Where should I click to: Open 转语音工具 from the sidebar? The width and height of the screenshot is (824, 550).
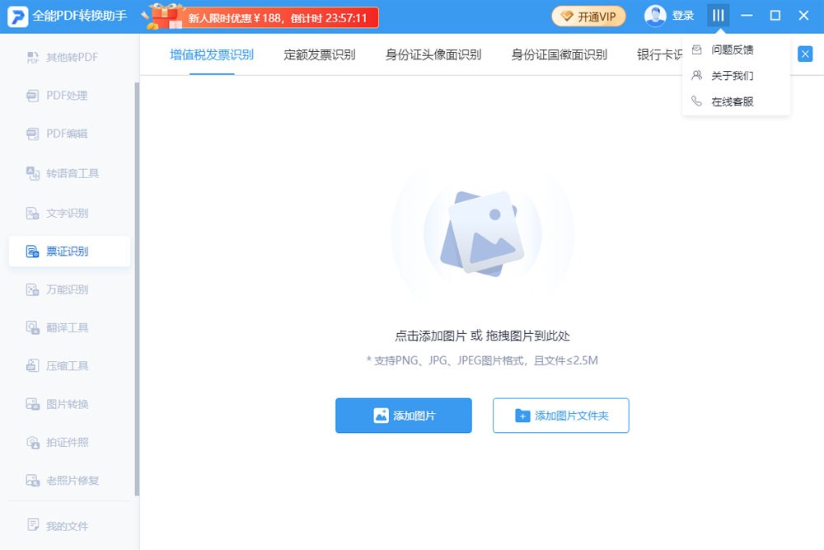pos(33,173)
